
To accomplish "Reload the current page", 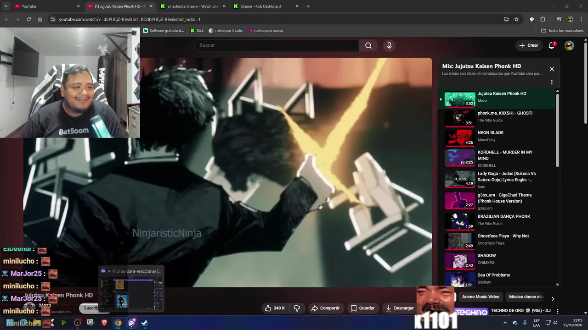I will [x=28, y=19].
